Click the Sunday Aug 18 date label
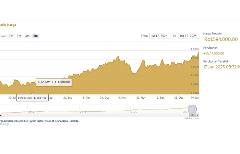The width and height of the screenshot is (240, 154). point(33,98)
